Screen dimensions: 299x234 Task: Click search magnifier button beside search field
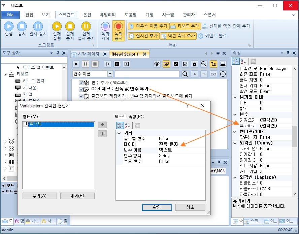point(185,74)
